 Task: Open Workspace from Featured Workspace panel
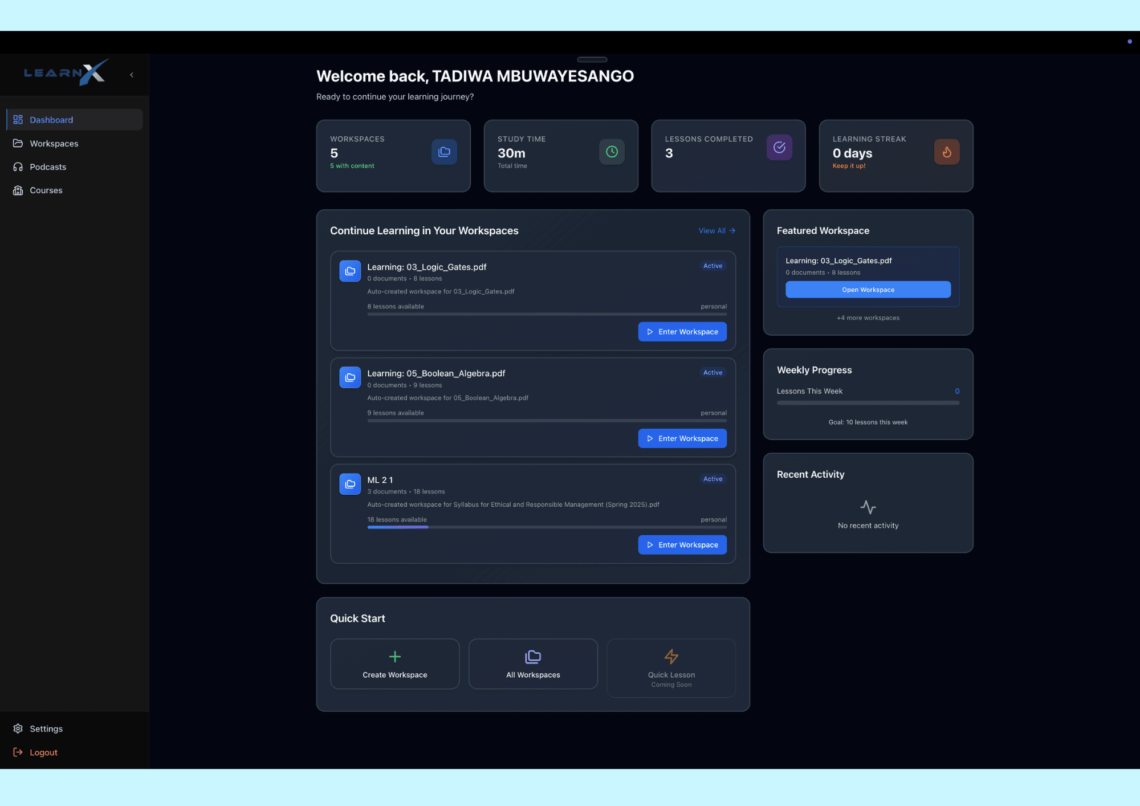tap(868, 290)
